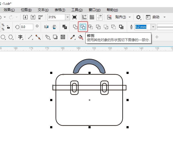The height and width of the screenshot is (142, 173).
Task: Open the 帮助(H) menu
Action: pos(112,10)
